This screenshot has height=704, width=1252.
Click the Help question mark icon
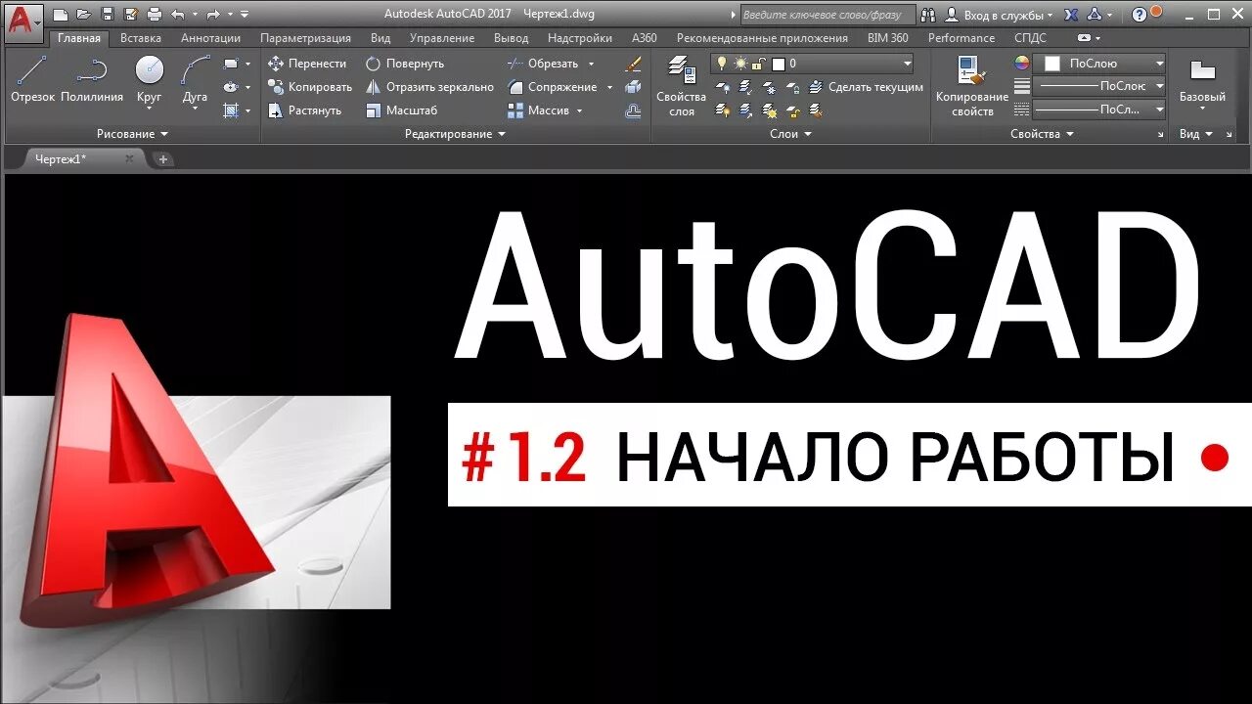coord(1140,15)
